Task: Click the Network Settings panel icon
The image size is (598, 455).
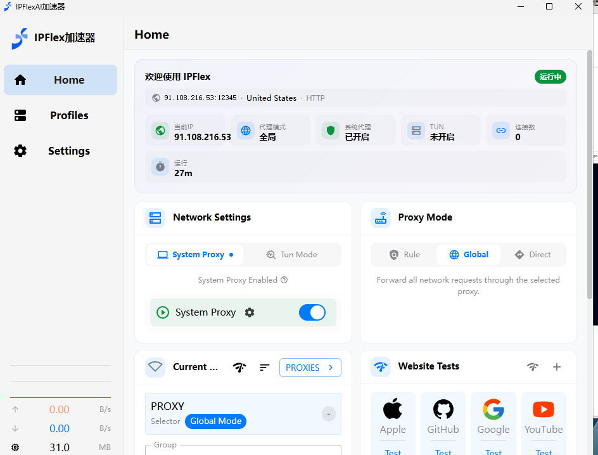Action: coord(155,218)
